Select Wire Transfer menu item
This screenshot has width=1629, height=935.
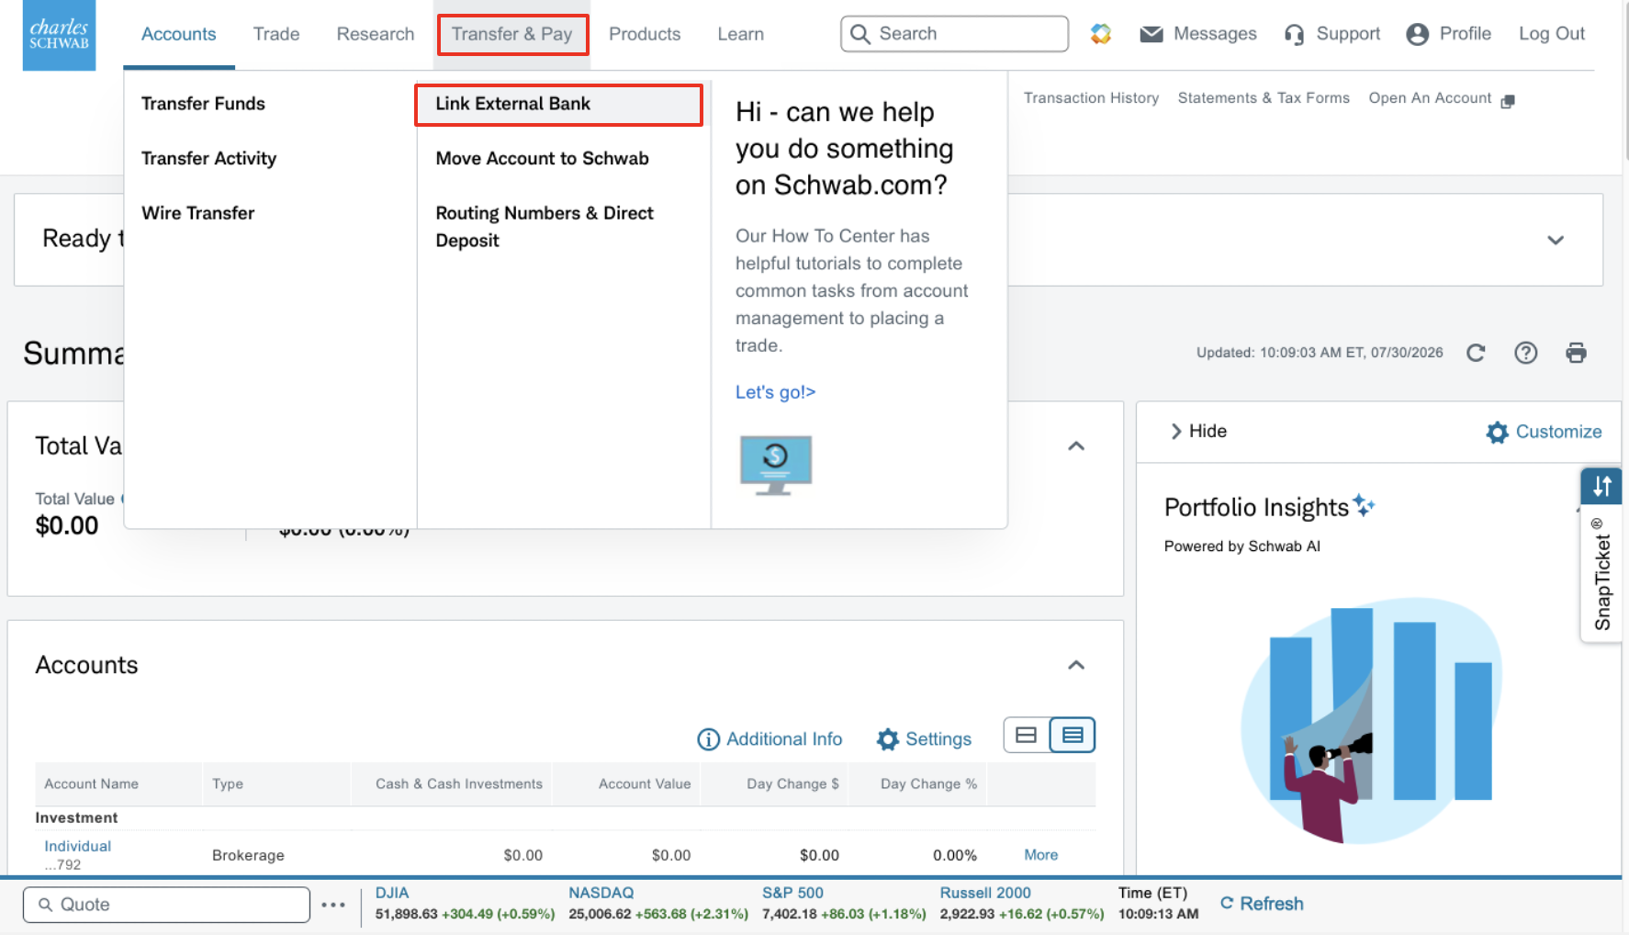(x=197, y=213)
